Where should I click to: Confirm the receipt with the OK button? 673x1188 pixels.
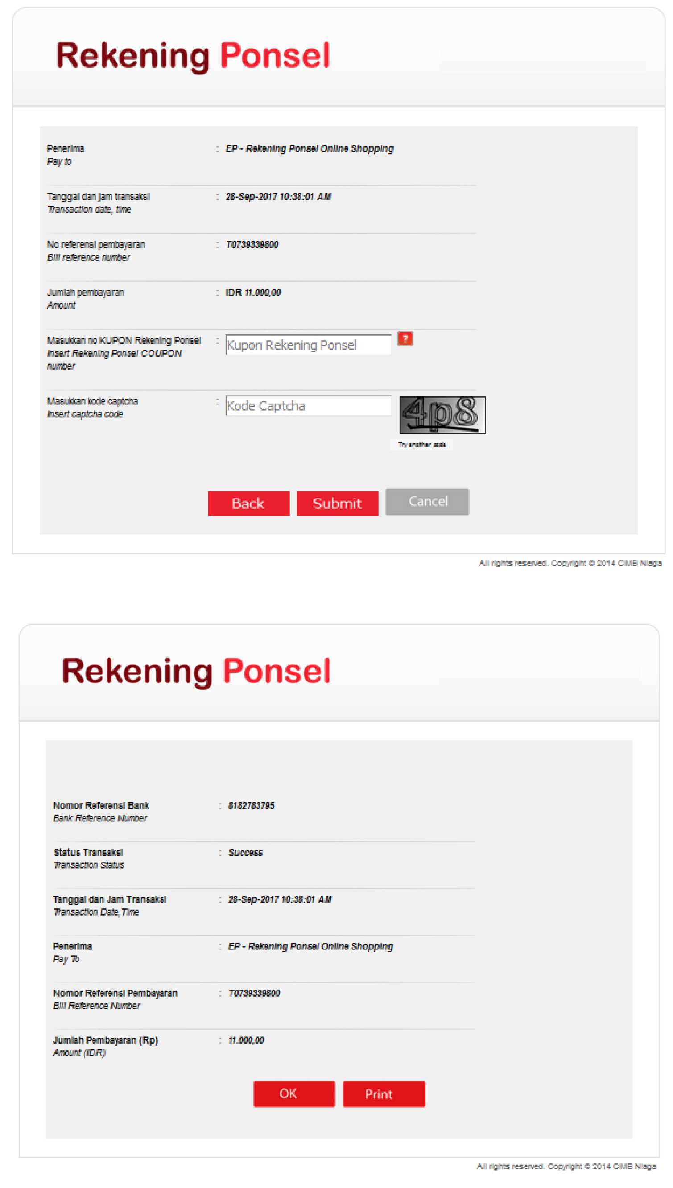(x=294, y=1094)
